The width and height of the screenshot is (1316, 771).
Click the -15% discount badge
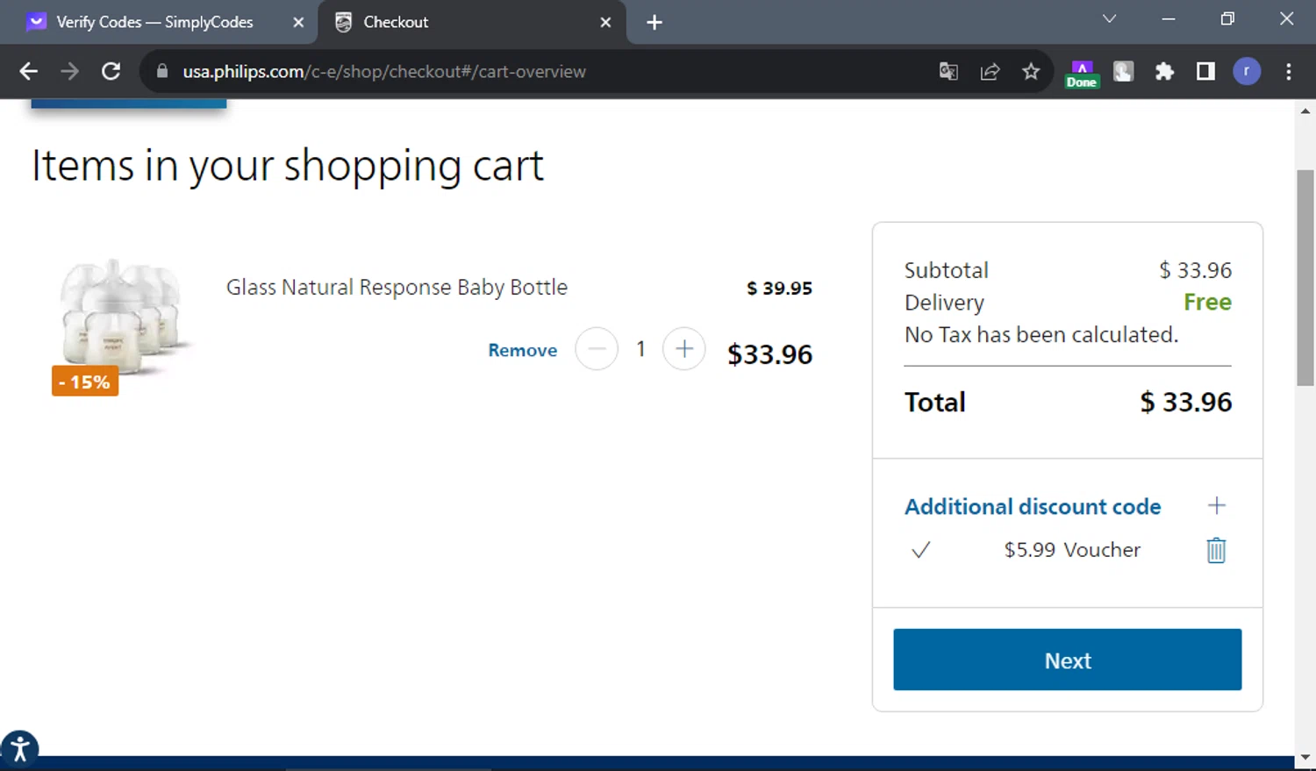(85, 382)
